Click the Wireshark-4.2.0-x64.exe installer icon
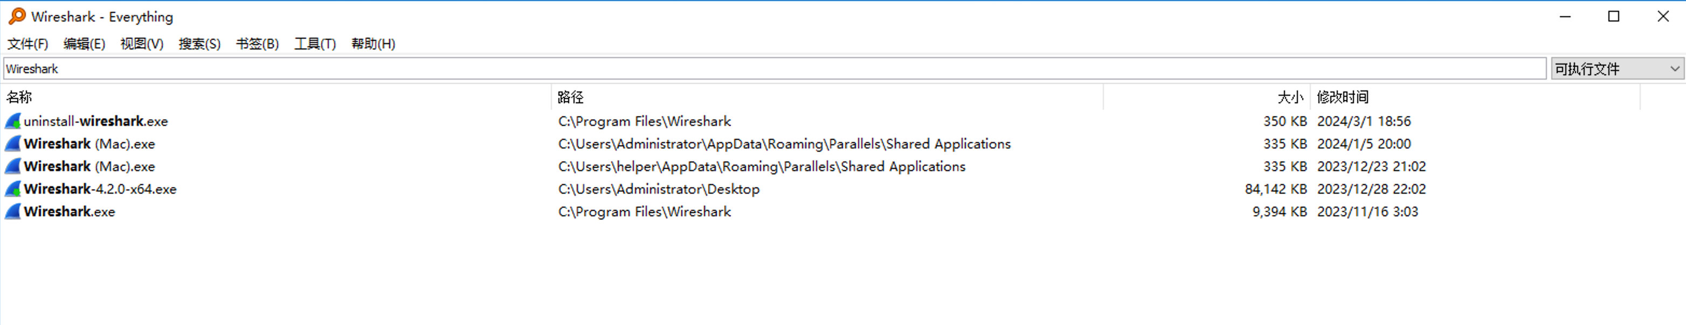Image resolution: width=1686 pixels, height=325 pixels. (12, 189)
